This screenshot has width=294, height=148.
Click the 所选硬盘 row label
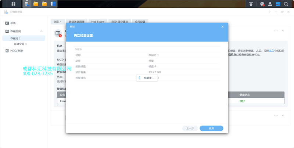(x=80, y=66)
